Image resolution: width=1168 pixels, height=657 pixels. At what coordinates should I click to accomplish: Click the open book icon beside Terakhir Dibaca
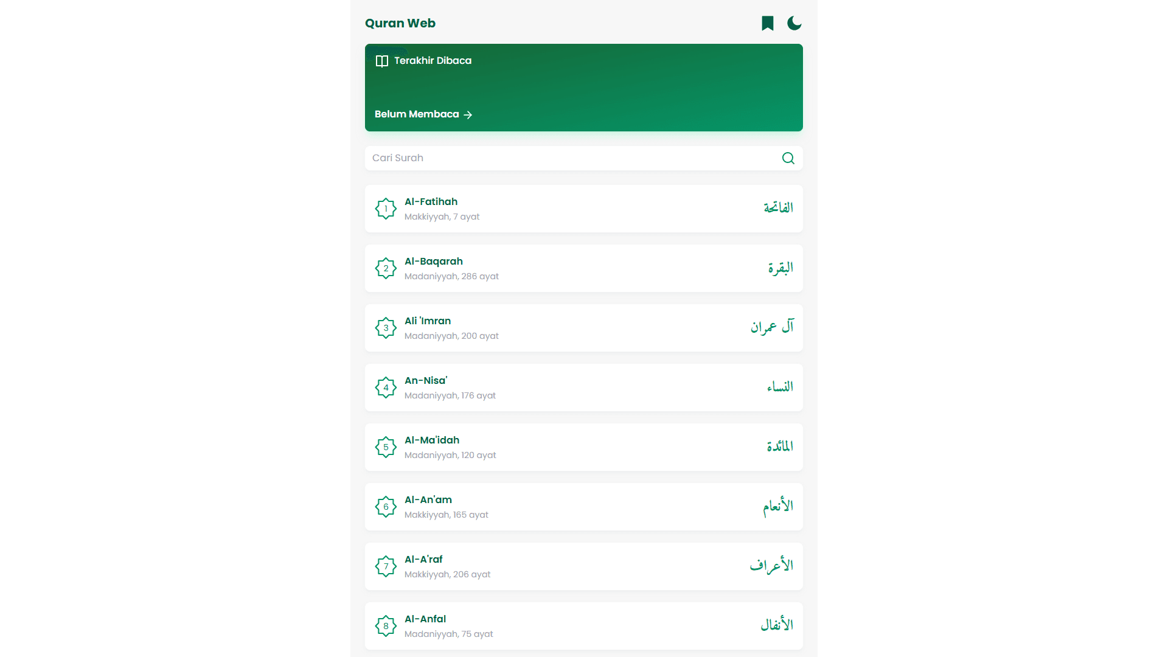[x=382, y=61]
